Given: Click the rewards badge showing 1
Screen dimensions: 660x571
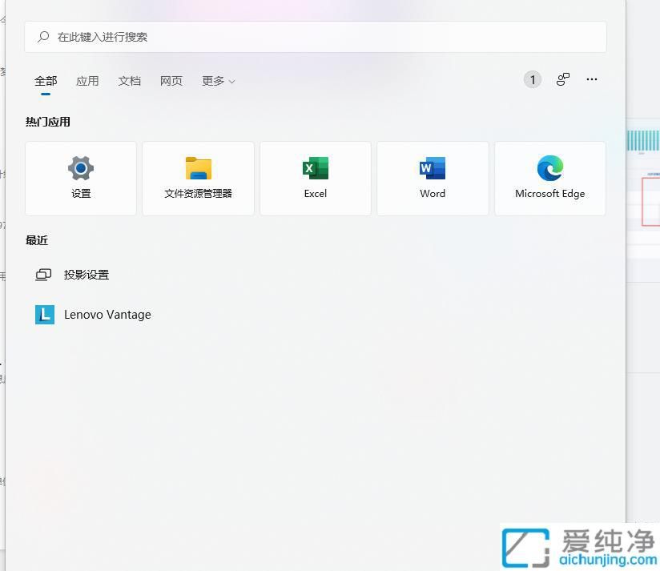Looking at the screenshot, I should tap(532, 79).
